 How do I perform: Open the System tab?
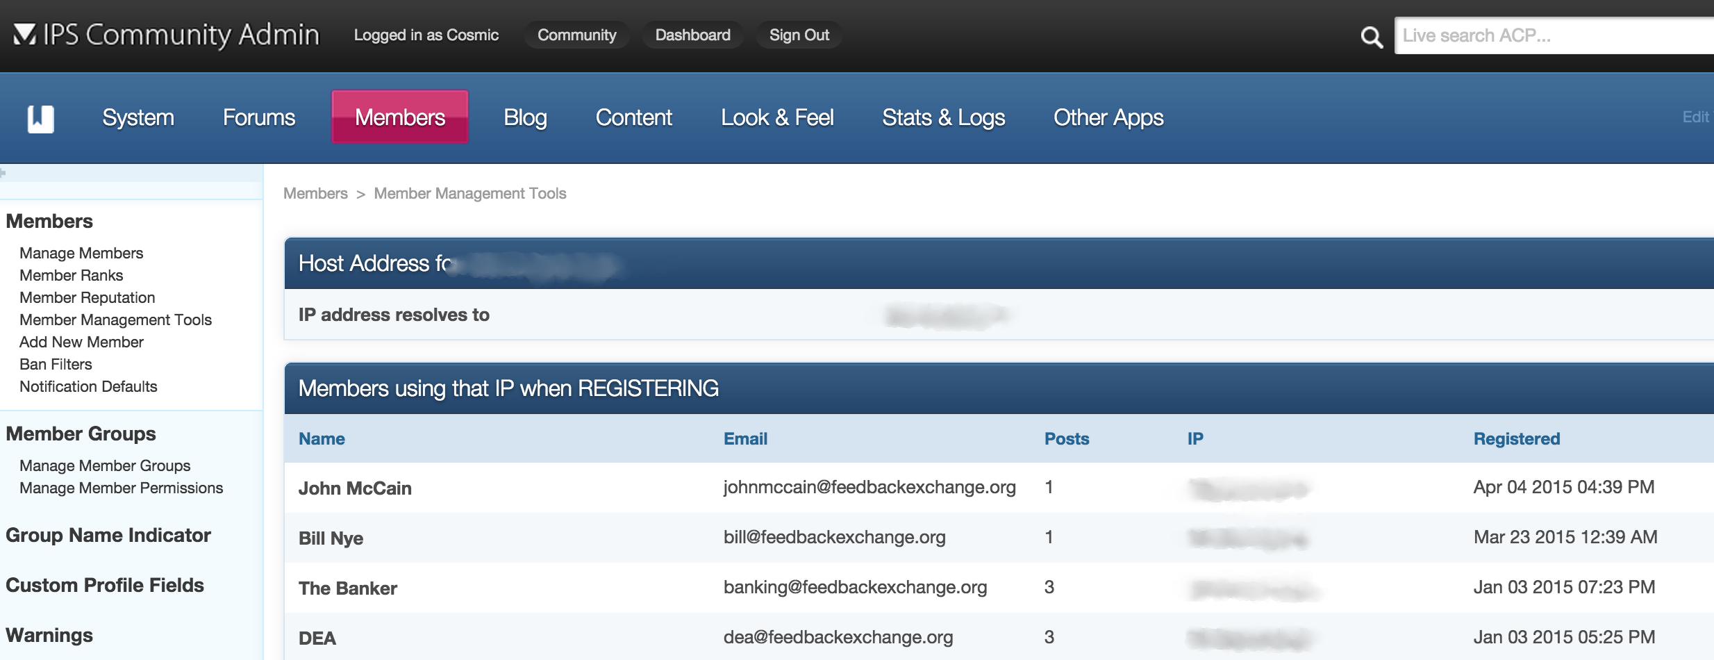138,117
